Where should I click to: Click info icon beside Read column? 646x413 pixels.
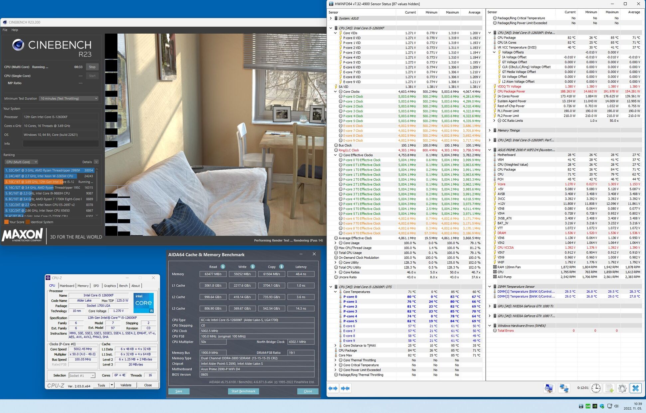point(223,267)
